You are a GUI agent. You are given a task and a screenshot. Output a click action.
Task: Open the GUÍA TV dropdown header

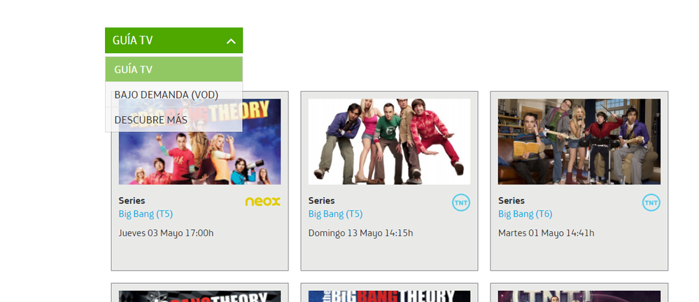pyautogui.click(x=174, y=41)
